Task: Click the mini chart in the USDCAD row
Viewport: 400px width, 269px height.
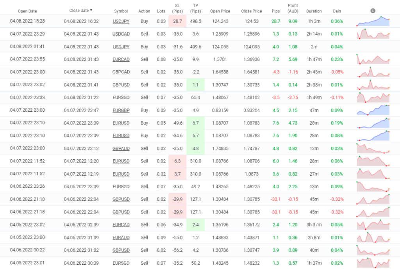Action: pos(373,34)
